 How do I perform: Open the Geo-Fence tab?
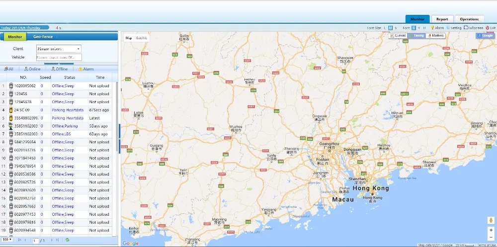coord(43,37)
